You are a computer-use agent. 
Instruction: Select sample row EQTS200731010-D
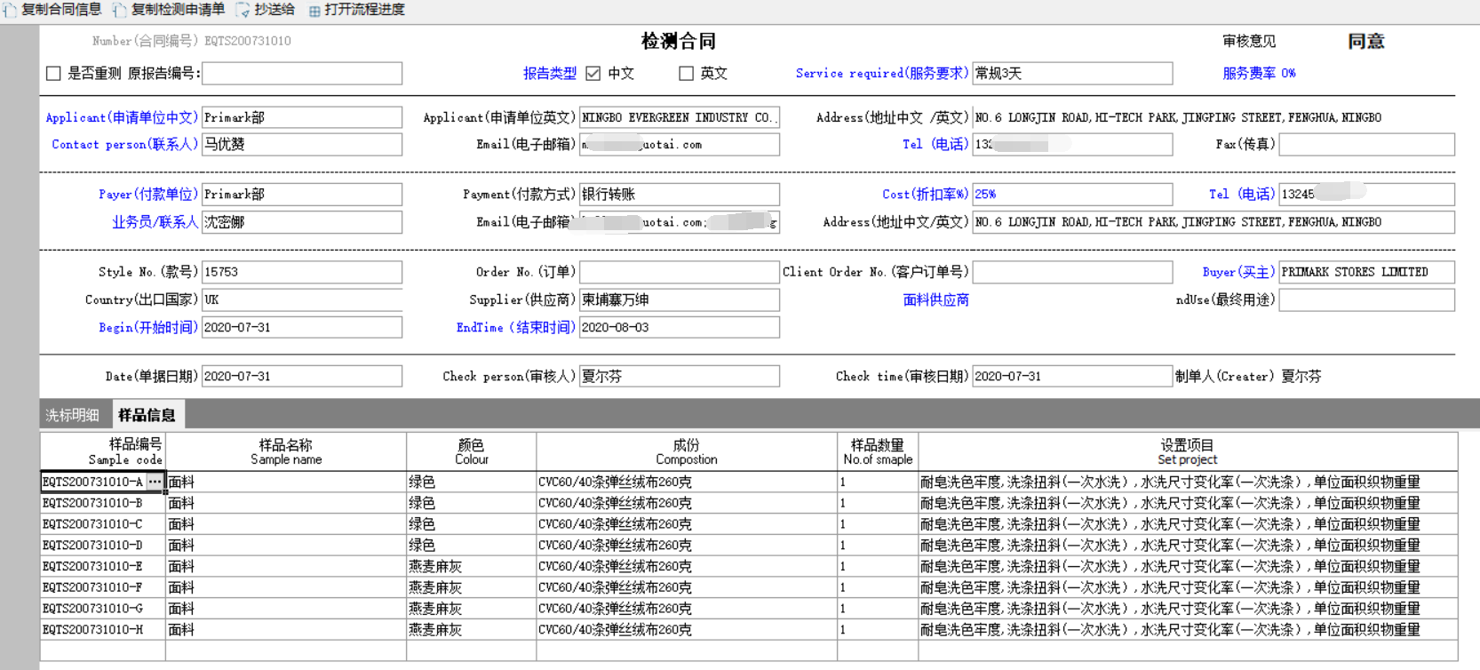tap(749, 546)
